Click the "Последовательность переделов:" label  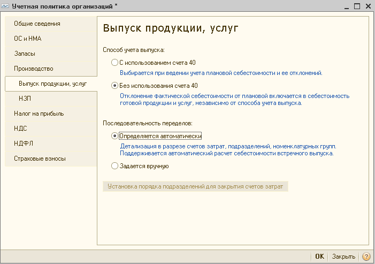(148, 123)
